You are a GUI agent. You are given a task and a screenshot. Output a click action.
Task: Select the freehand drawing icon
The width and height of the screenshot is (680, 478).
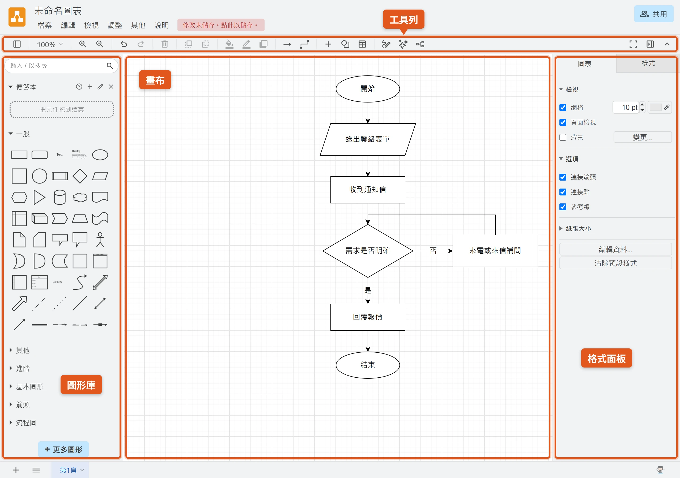pos(386,44)
